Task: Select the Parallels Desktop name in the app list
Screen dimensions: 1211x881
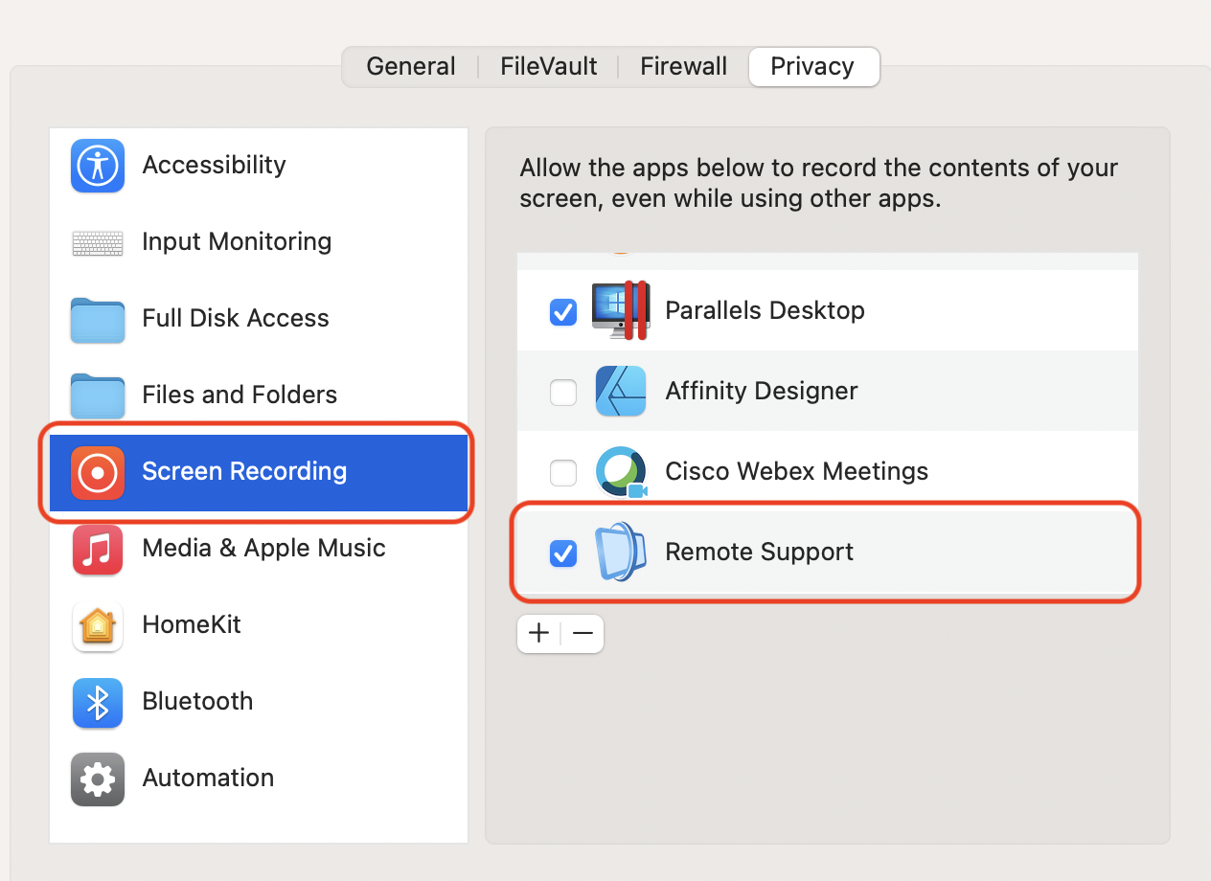Action: (x=765, y=310)
